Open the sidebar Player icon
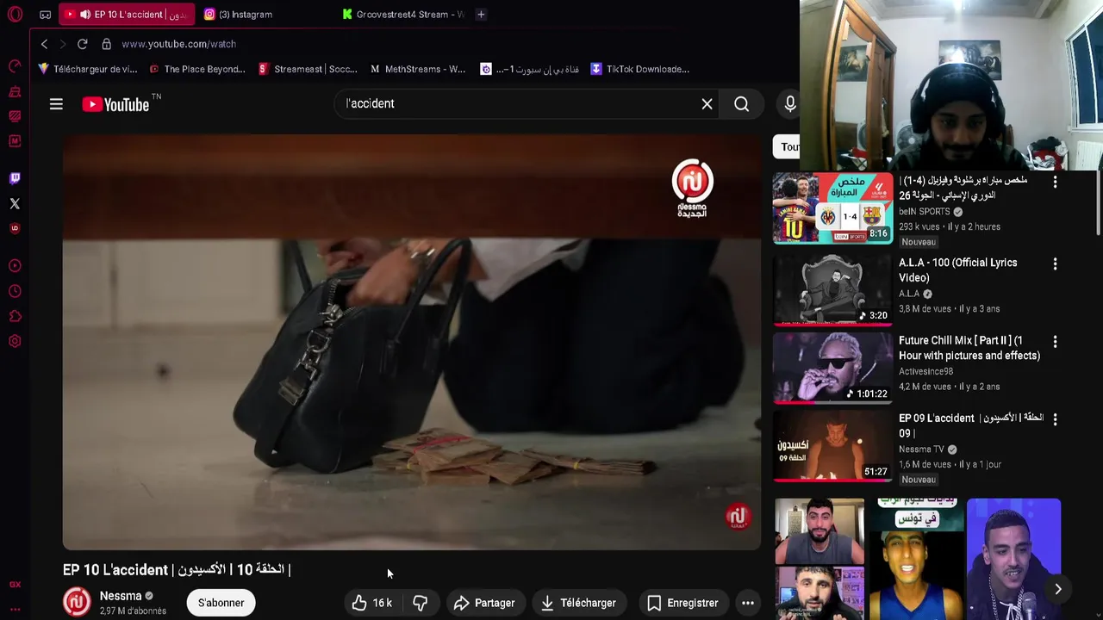 (15, 265)
